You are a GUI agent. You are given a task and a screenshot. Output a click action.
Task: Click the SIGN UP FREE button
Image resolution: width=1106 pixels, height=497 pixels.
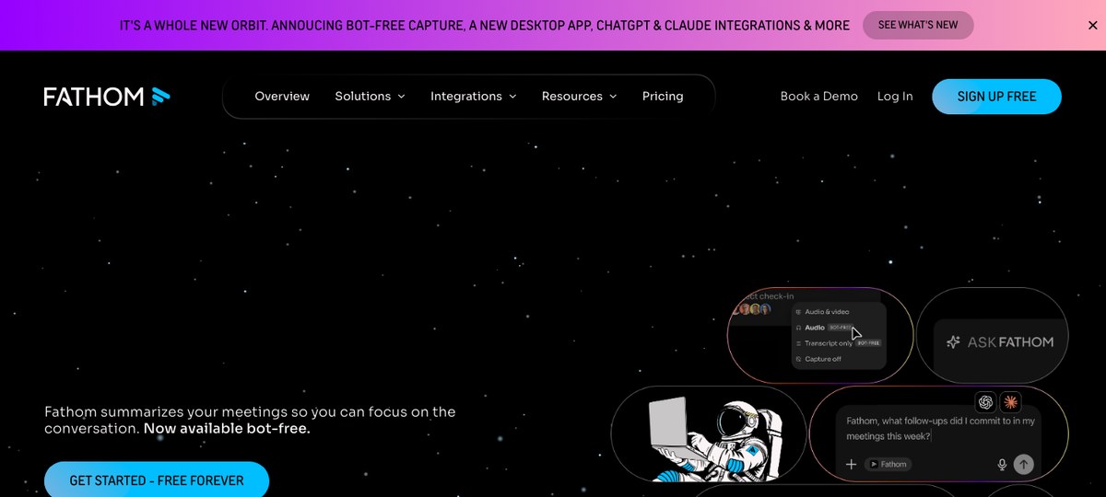(996, 97)
